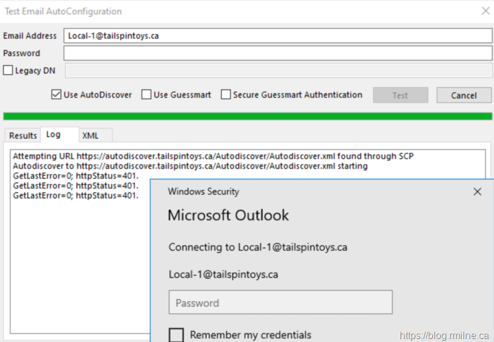Click the main window Password field
494x342 pixels.
point(277,53)
